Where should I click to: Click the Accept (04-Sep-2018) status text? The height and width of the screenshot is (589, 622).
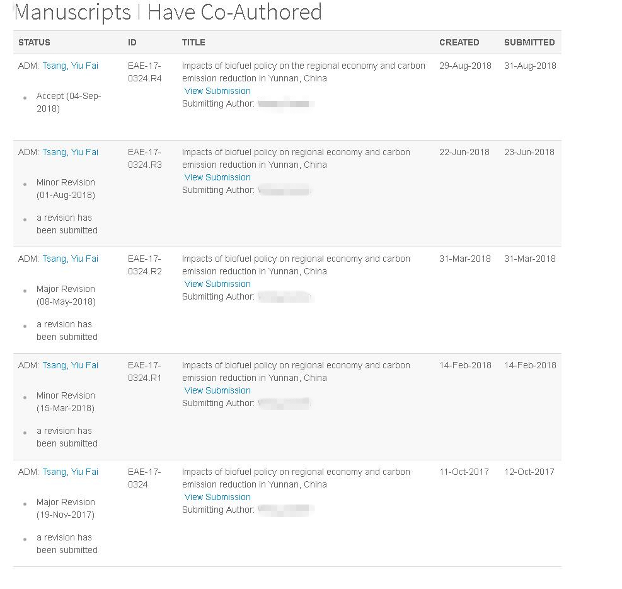tap(68, 102)
